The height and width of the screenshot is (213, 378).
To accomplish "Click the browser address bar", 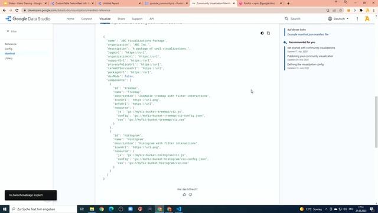I will coord(174,11).
